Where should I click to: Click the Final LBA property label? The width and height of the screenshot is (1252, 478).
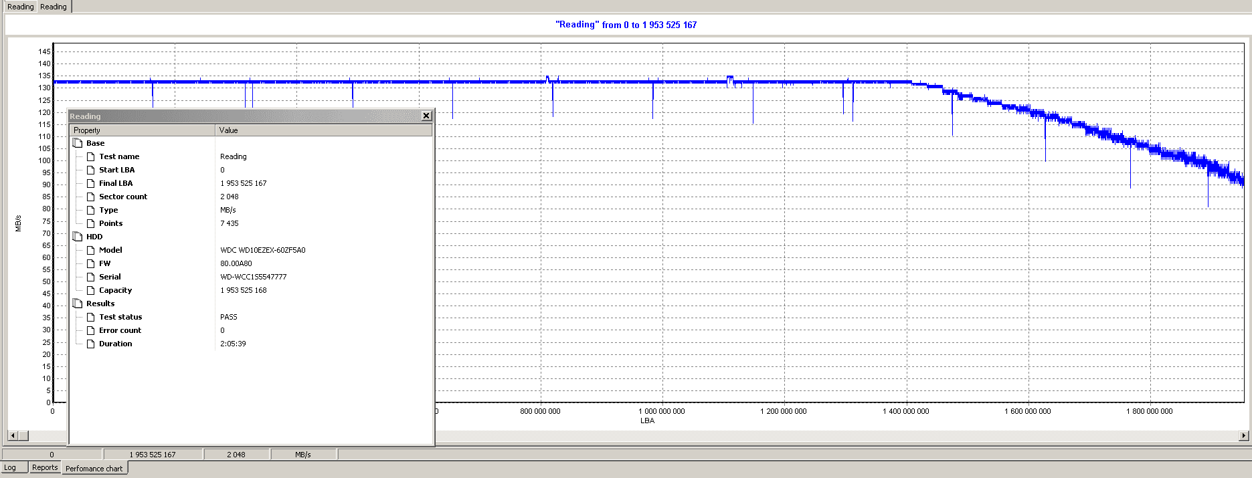[x=116, y=183]
